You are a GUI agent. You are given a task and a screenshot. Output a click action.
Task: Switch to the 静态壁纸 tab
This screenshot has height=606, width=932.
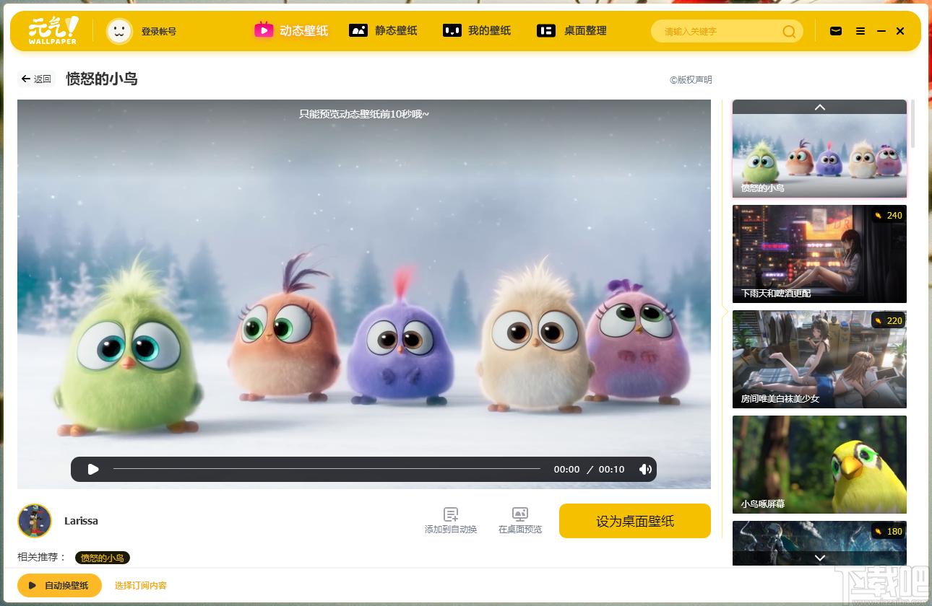pos(383,30)
